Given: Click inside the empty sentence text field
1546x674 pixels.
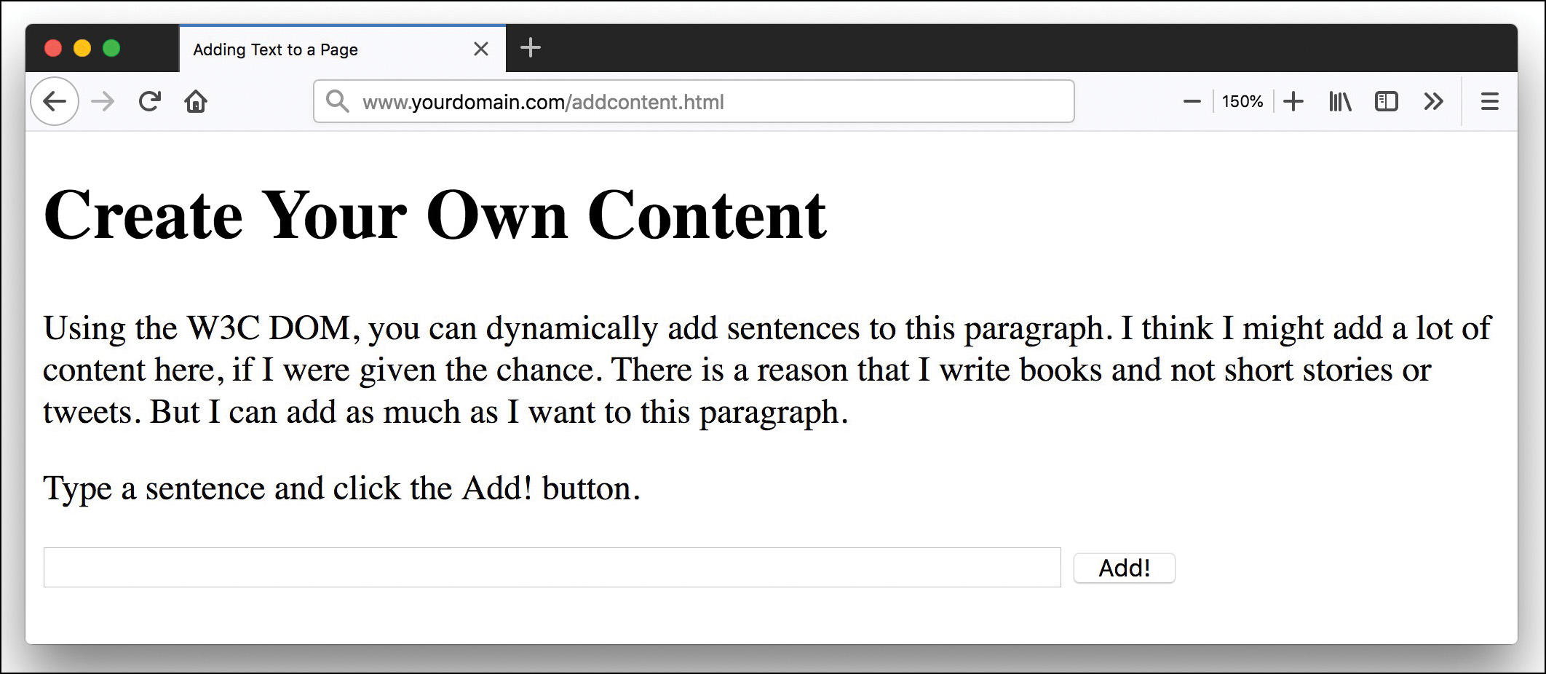Looking at the screenshot, I should coord(552,568).
